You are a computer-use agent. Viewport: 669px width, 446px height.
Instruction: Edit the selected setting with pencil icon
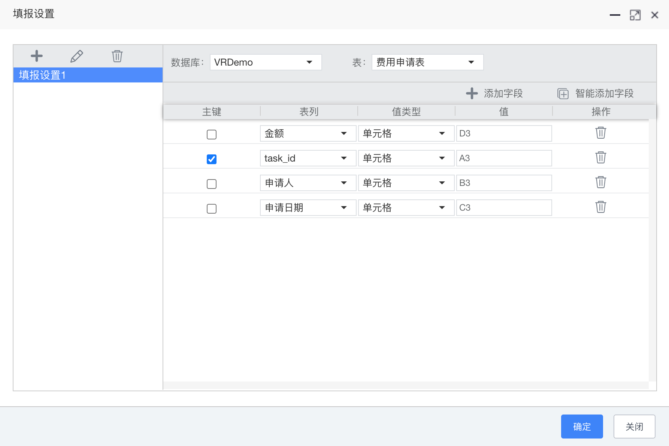[77, 56]
